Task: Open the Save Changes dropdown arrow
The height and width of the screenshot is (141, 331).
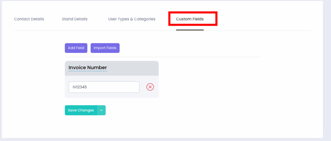Action: 101,110
